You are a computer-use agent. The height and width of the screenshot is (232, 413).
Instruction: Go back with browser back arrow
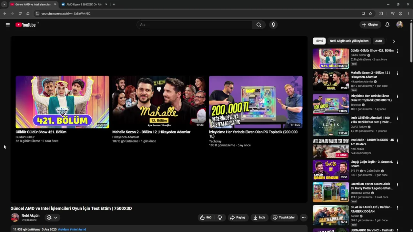[5, 14]
